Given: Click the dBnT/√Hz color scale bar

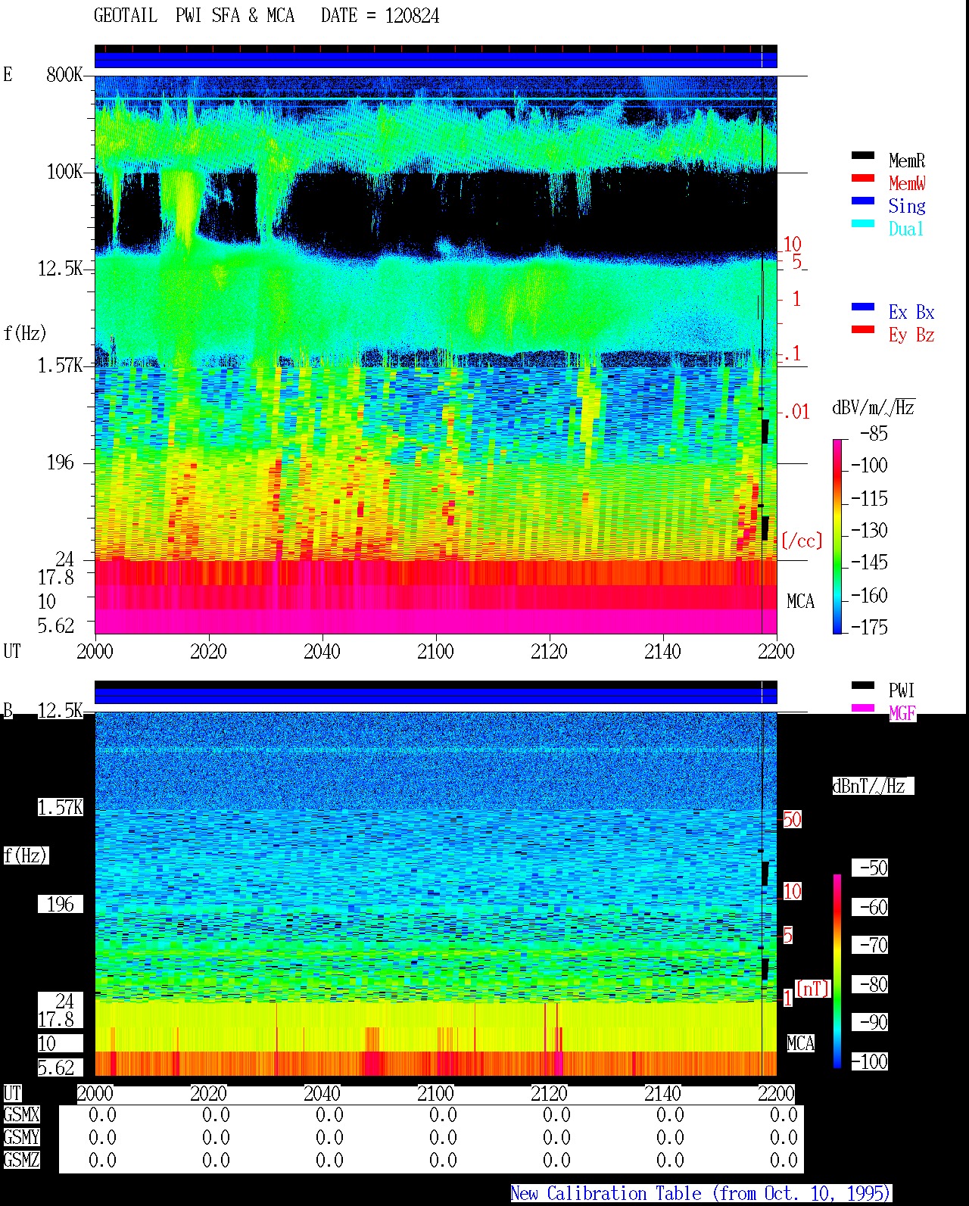Looking at the screenshot, I should click(x=837, y=971).
